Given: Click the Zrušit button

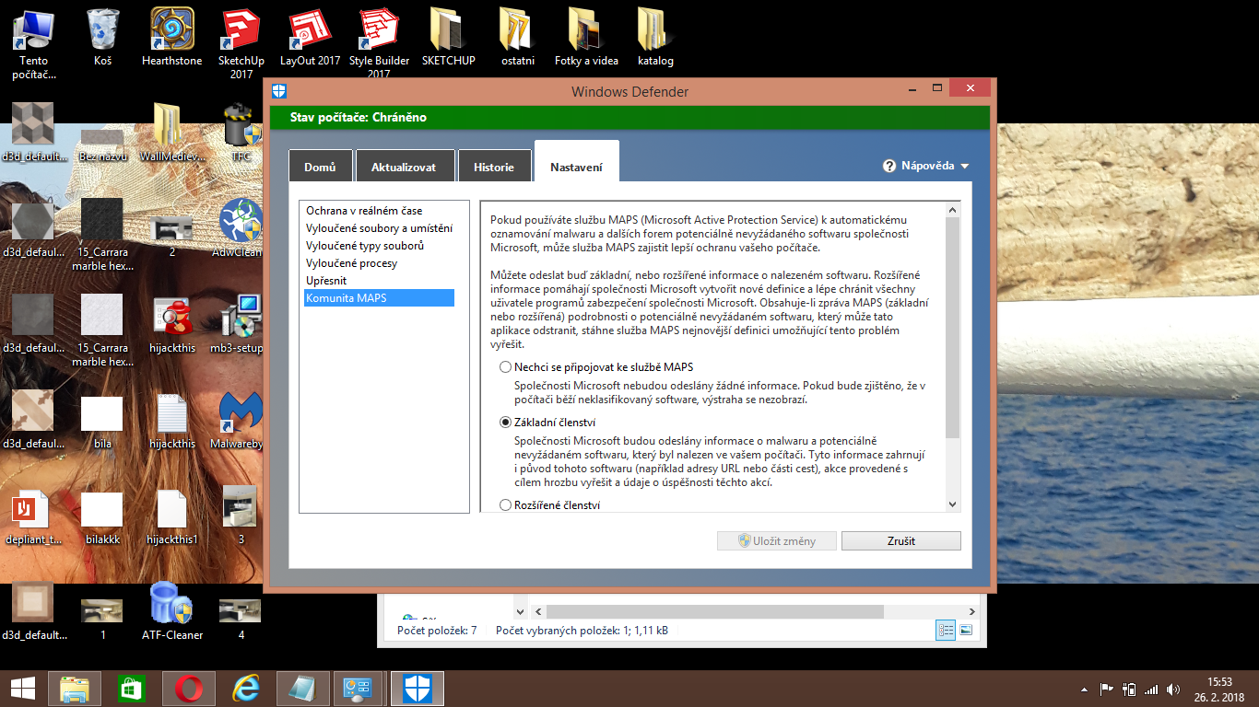Looking at the screenshot, I should coord(901,540).
